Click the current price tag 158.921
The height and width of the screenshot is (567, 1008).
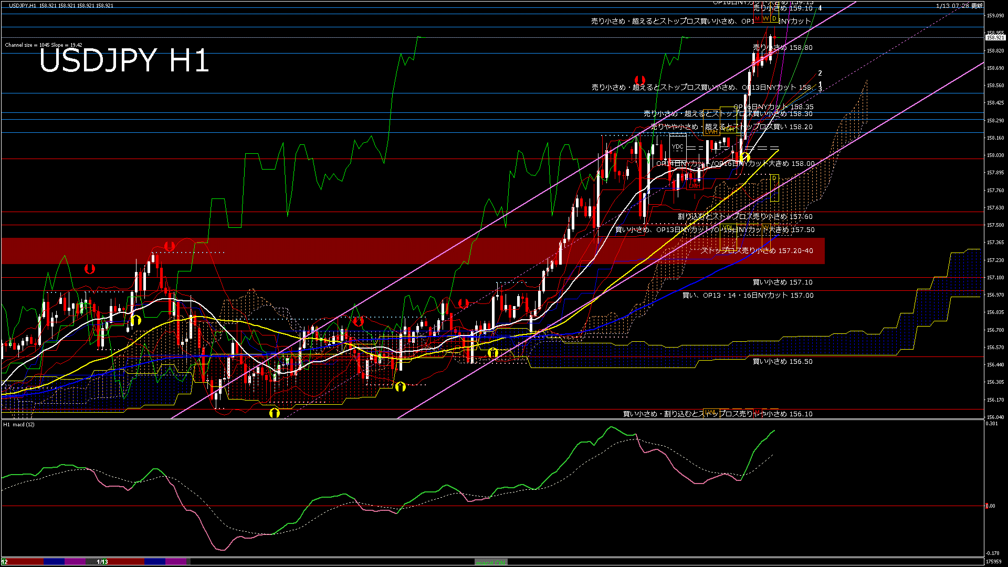click(995, 38)
